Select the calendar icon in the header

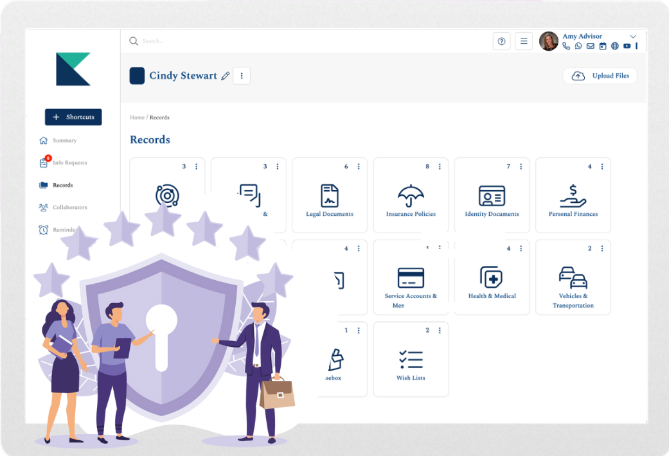coord(603,46)
